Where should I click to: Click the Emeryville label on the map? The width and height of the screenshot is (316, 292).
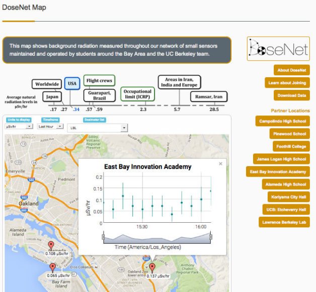[15, 171]
